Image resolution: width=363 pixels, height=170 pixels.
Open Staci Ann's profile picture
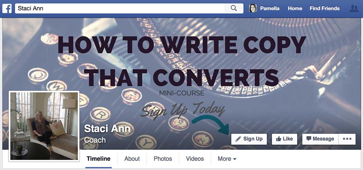tap(44, 126)
